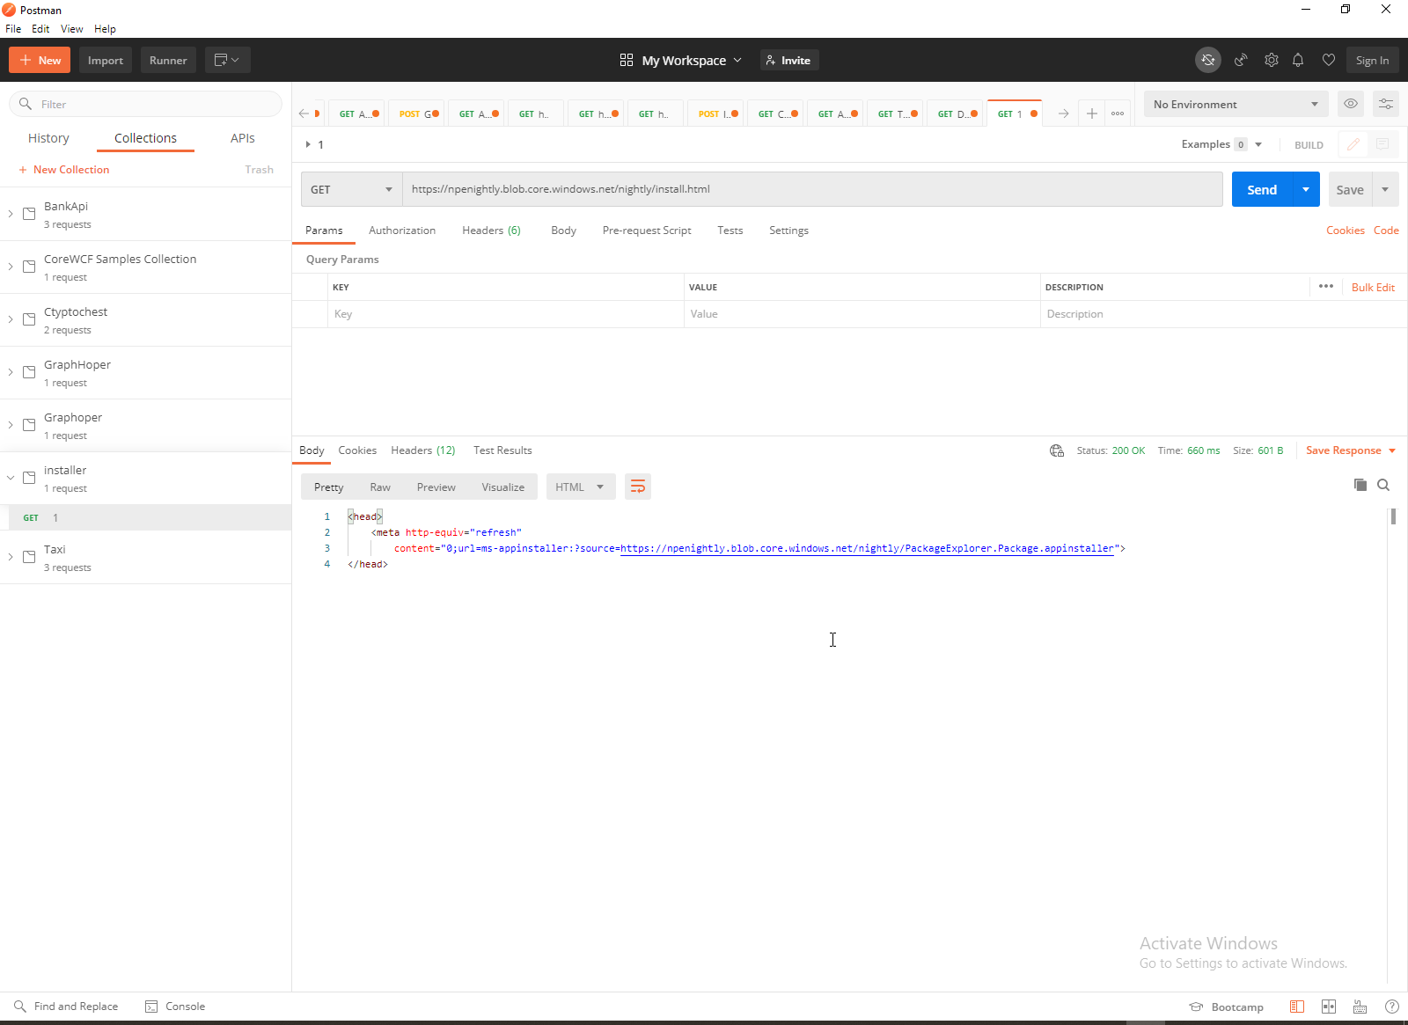
Task: Open notifications bell
Action: click(x=1298, y=60)
